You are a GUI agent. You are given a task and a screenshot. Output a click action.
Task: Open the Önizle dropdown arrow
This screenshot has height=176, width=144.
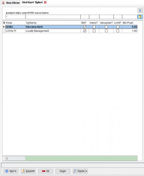point(86,171)
